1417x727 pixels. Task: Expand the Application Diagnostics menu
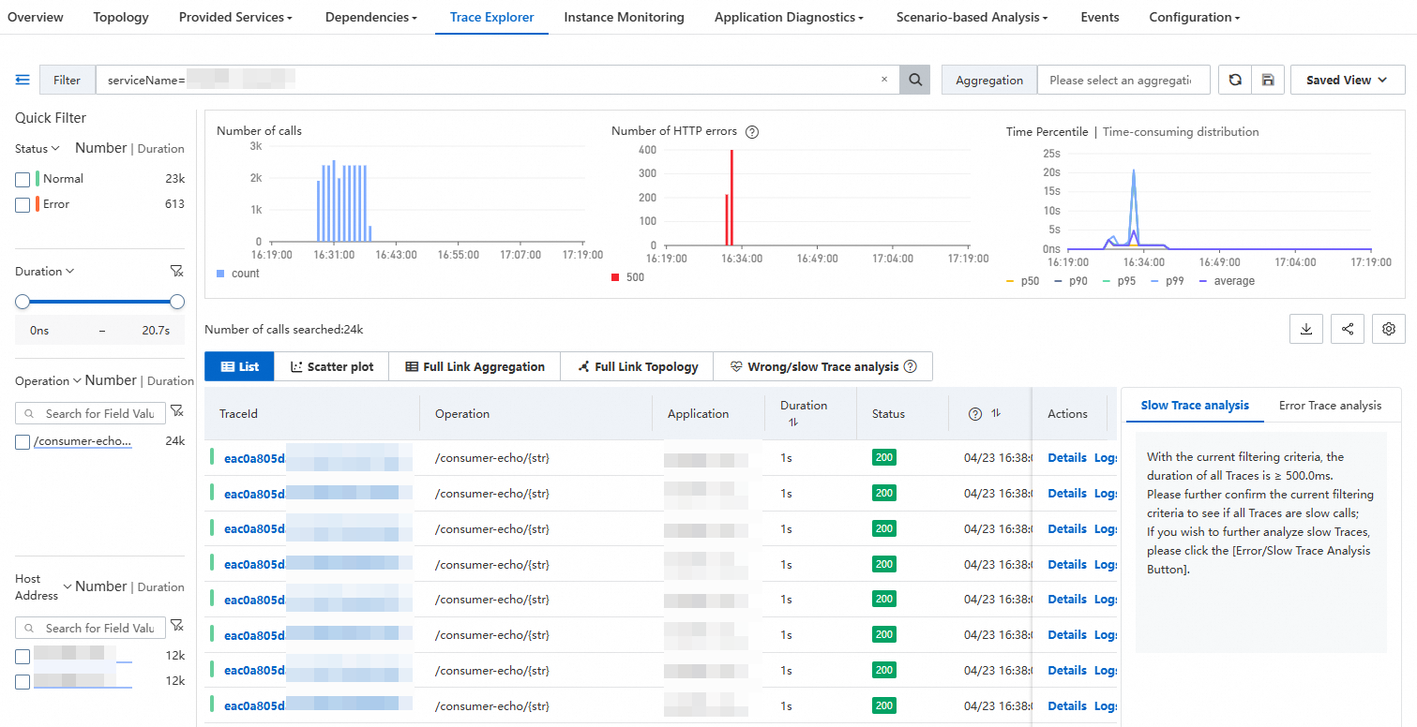coord(788,18)
